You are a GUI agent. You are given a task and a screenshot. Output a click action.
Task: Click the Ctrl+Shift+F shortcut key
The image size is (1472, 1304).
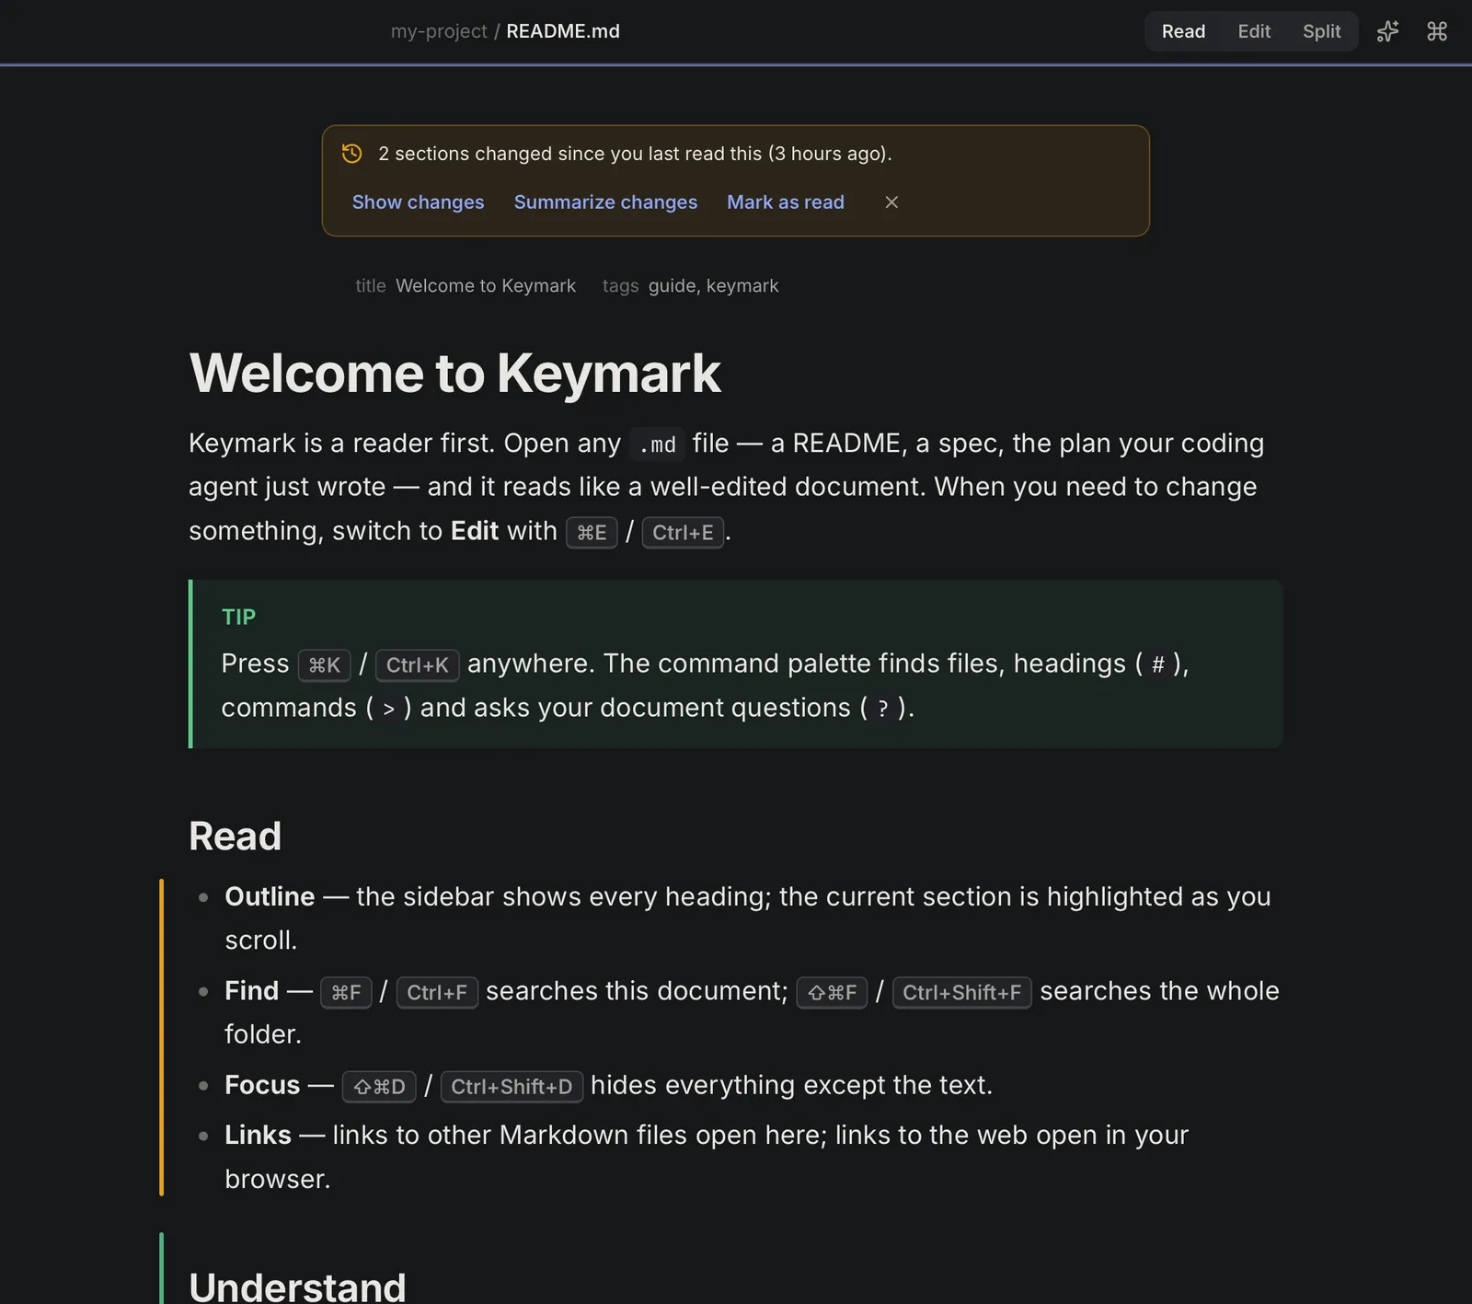tap(962, 993)
